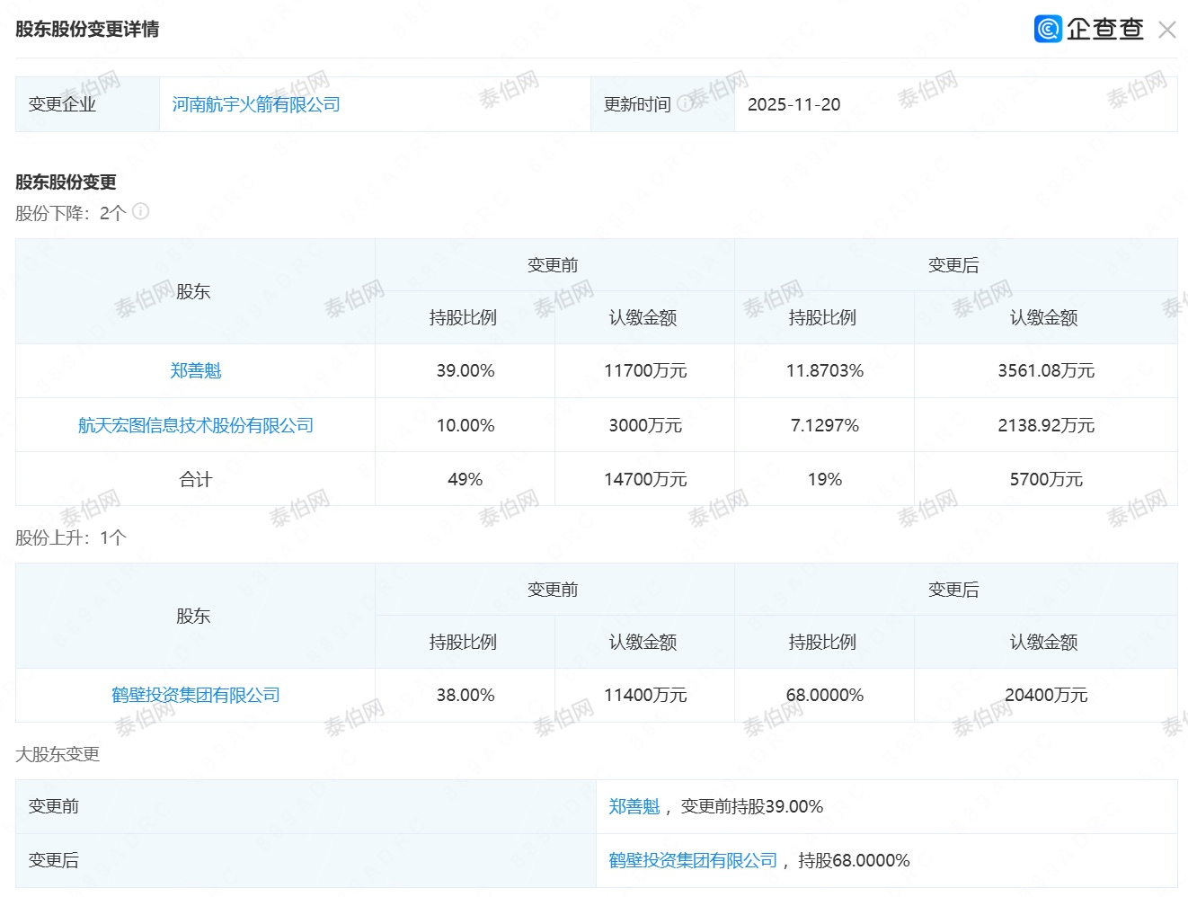Click the 合计 row label
This screenshot has width=1188, height=897.
point(195,479)
